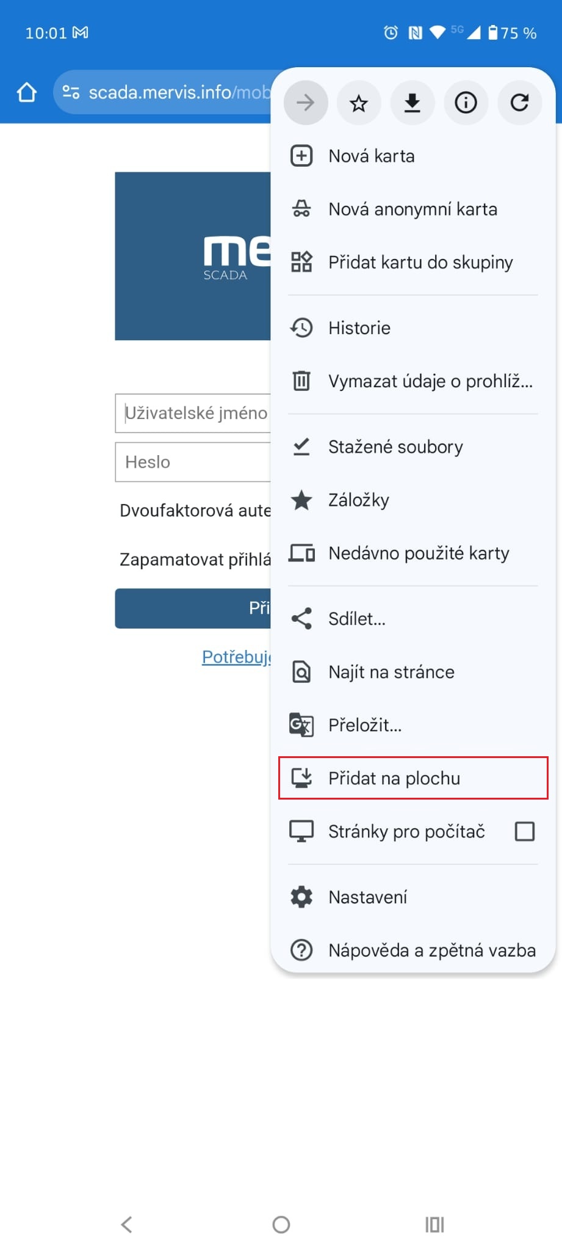Open page info icon
The image size is (562, 1251).
click(x=466, y=103)
